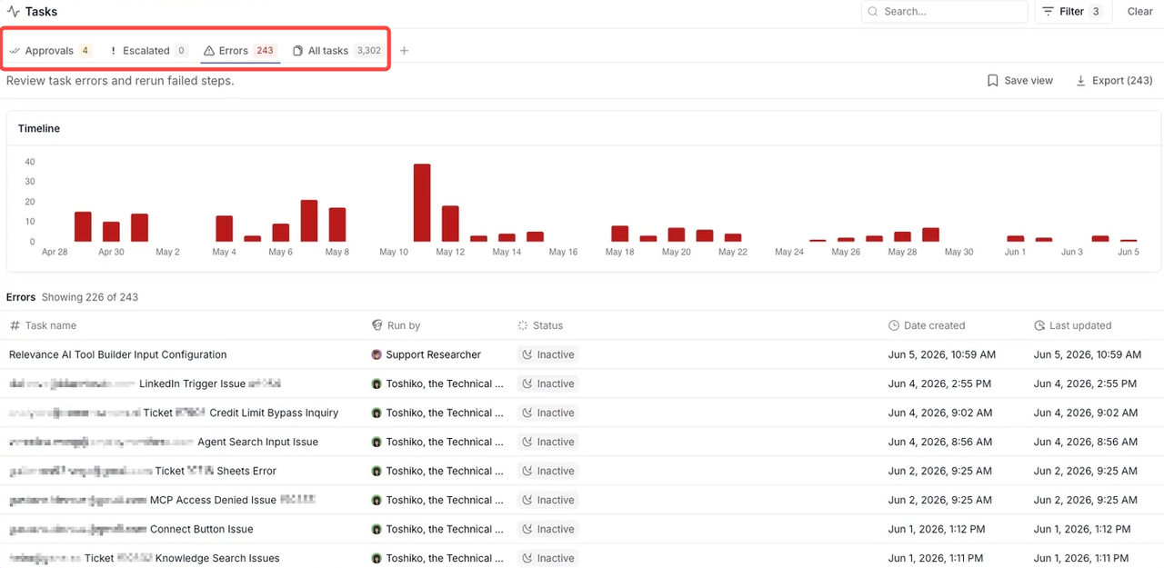Click last updated Jun 4, 2026, 8:56 AM
1164x568 pixels.
pyautogui.click(x=1086, y=442)
